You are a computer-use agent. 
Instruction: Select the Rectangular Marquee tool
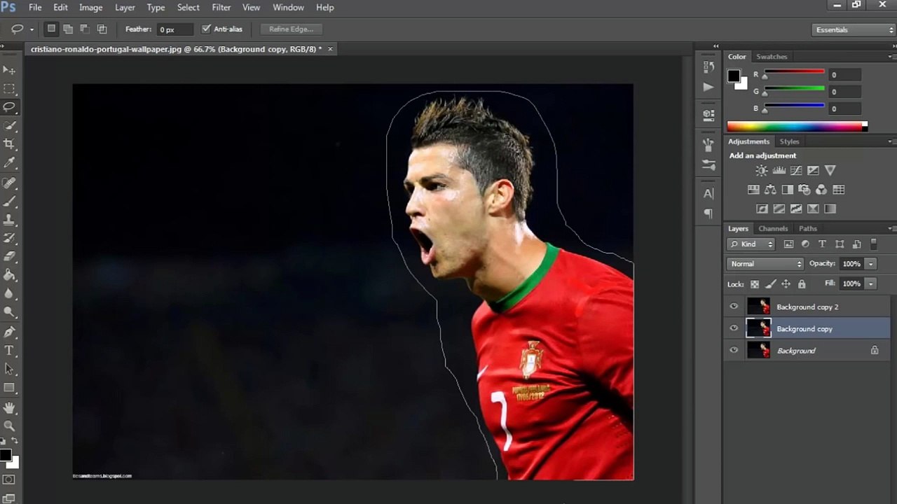coord(9,89)
